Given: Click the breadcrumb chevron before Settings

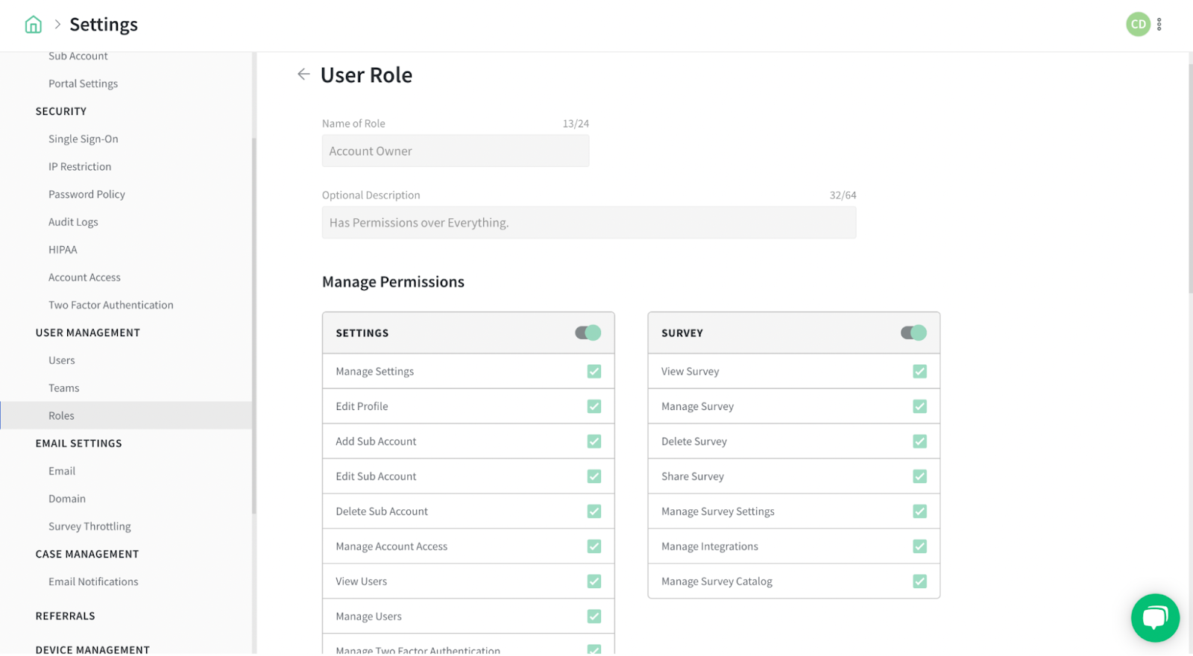Looking at the screenshot, I should 57,25.
